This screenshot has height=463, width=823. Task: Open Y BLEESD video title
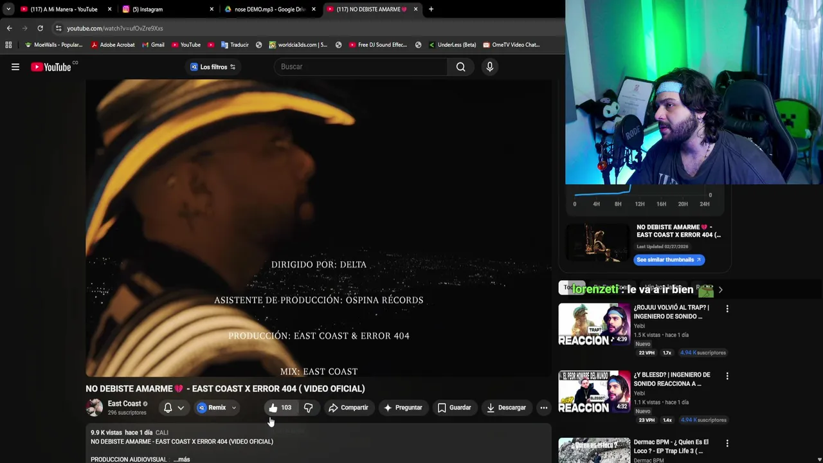tap(672, 379)
